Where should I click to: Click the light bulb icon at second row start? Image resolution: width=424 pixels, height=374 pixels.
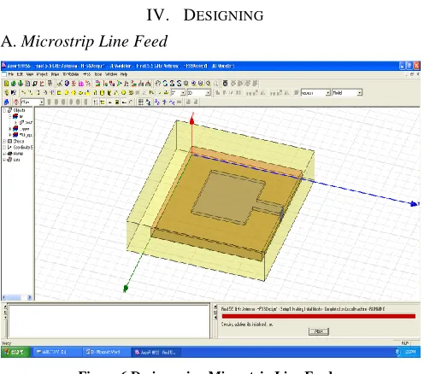pos(6,93)
